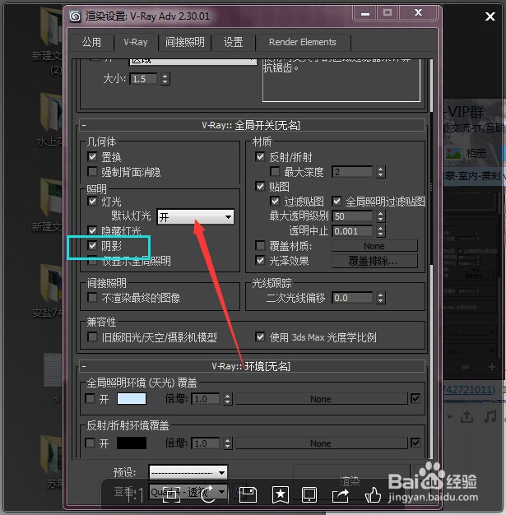Switch to the V-Ray tab
This screenshot has width=506, height=515.
point(136,43)
